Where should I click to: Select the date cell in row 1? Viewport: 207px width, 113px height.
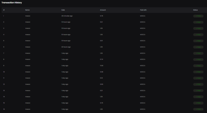click(67, 16)
